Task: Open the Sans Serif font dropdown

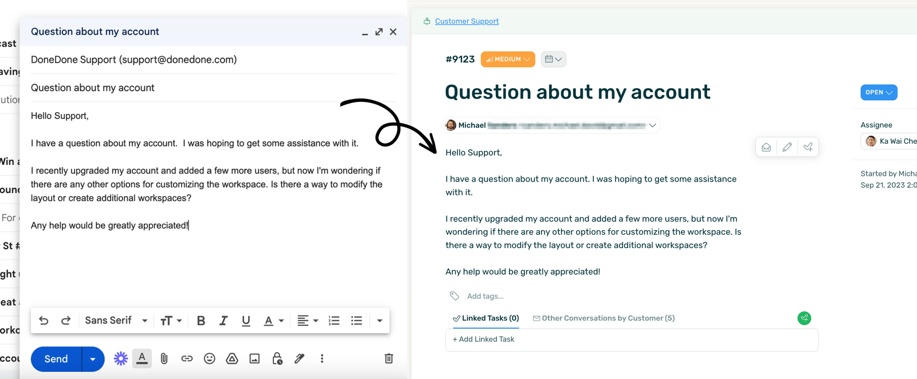Action: 116,321
